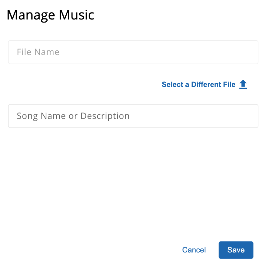Viewport: 265px width, 266px height.
Task: Place cursor in Song Name or Description box
Action: [x=133, y=116]
